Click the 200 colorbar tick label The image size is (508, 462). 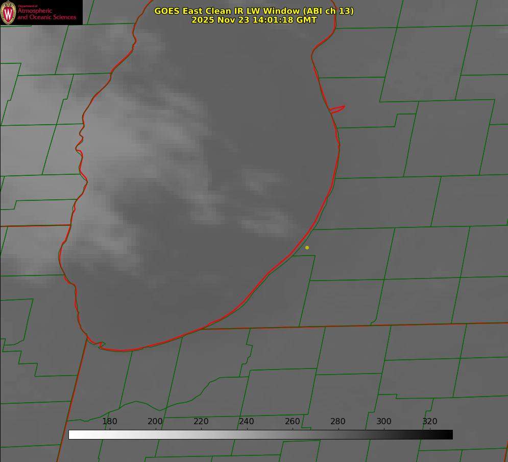click(155, 422)
